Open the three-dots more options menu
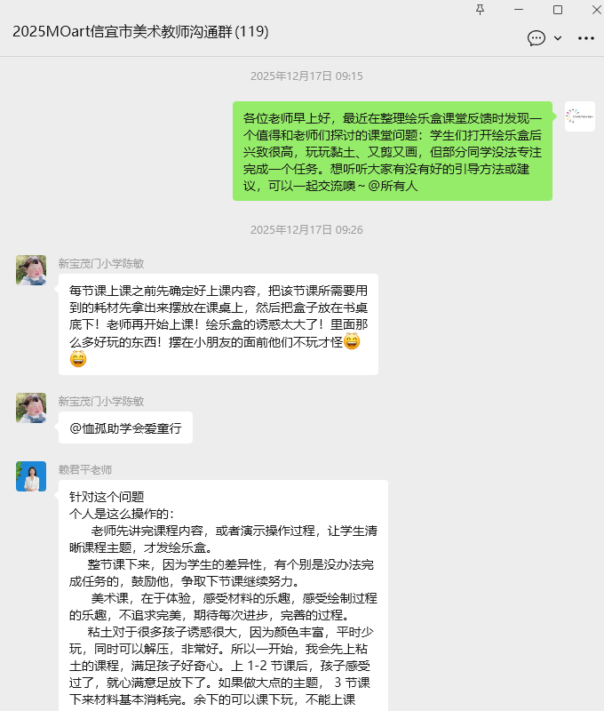 pyautogui.click(x=586, y=38)
